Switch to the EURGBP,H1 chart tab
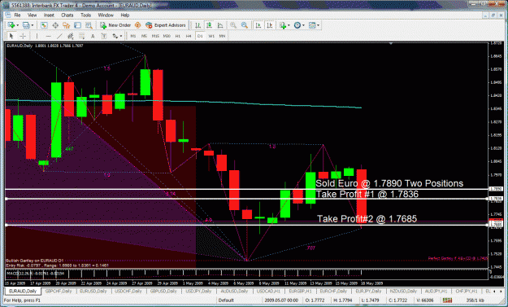Viewport: 508px width, 307px height. 300,291
